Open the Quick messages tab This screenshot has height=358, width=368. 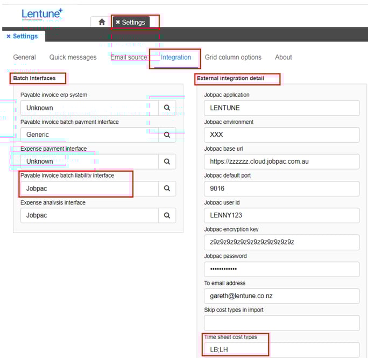pos(73,57)
